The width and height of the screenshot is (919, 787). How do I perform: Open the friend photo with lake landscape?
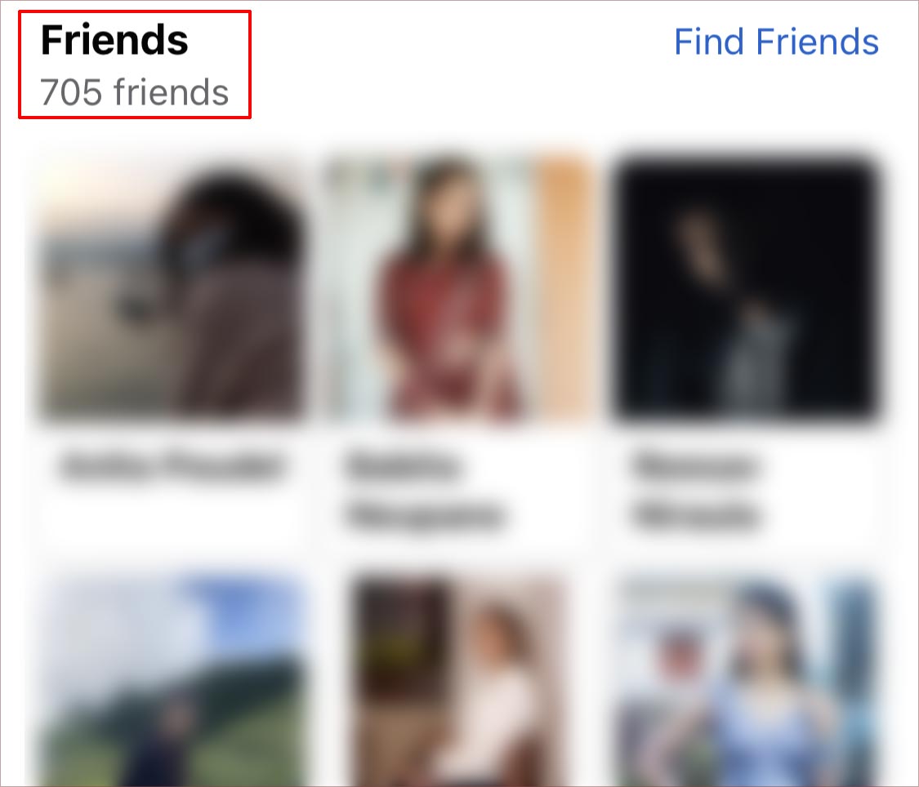coord(172,288)
